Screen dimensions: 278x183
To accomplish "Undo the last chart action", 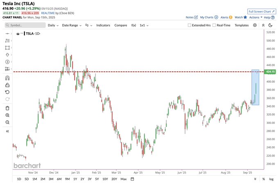I will click(7, 92).
